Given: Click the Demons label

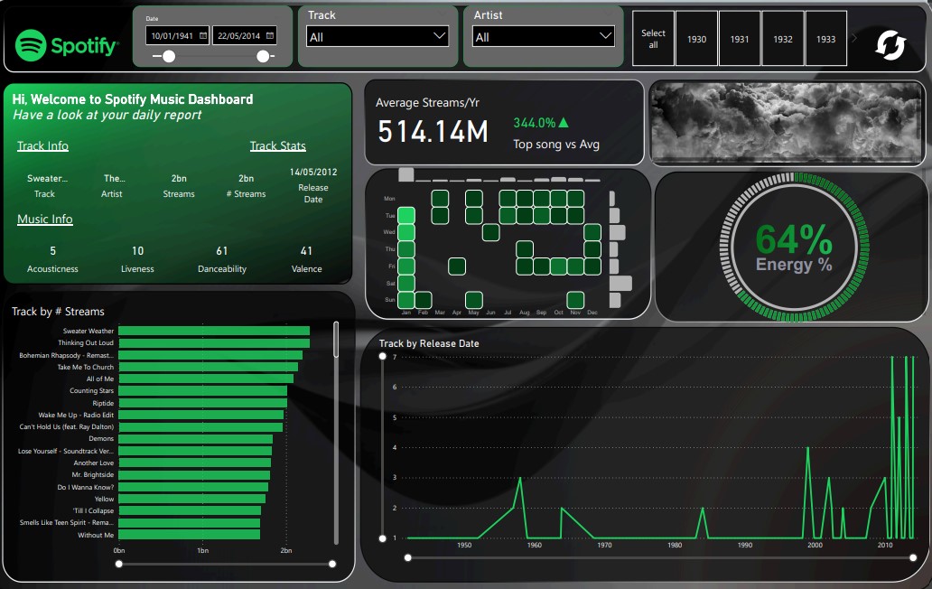Looking at the screenshot, I should 101,439.
